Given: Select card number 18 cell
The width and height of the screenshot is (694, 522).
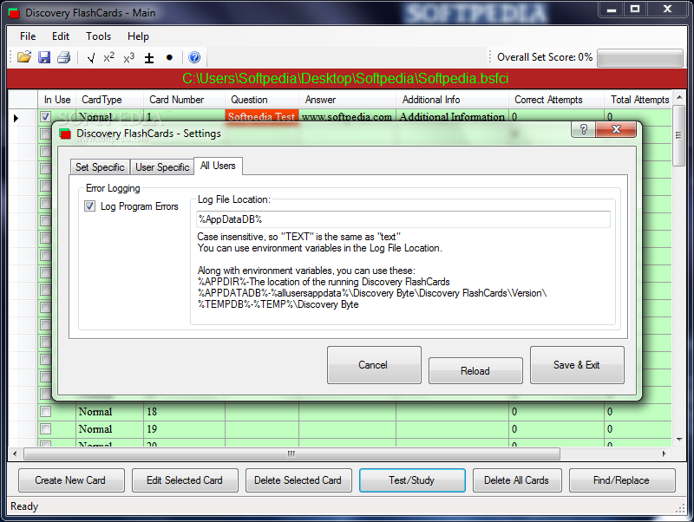Looking at the screenshot, I should pos(185,412).
